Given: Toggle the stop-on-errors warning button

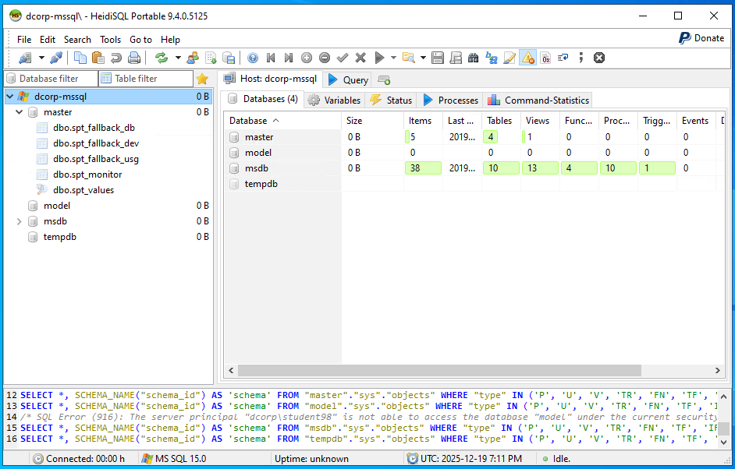Looking at the screenshot, I should (527, 58).
